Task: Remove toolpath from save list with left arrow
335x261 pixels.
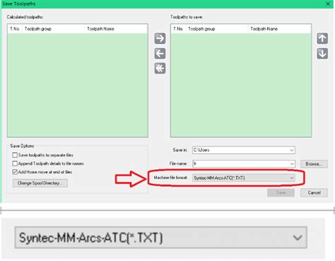Action: coord(160,54)
